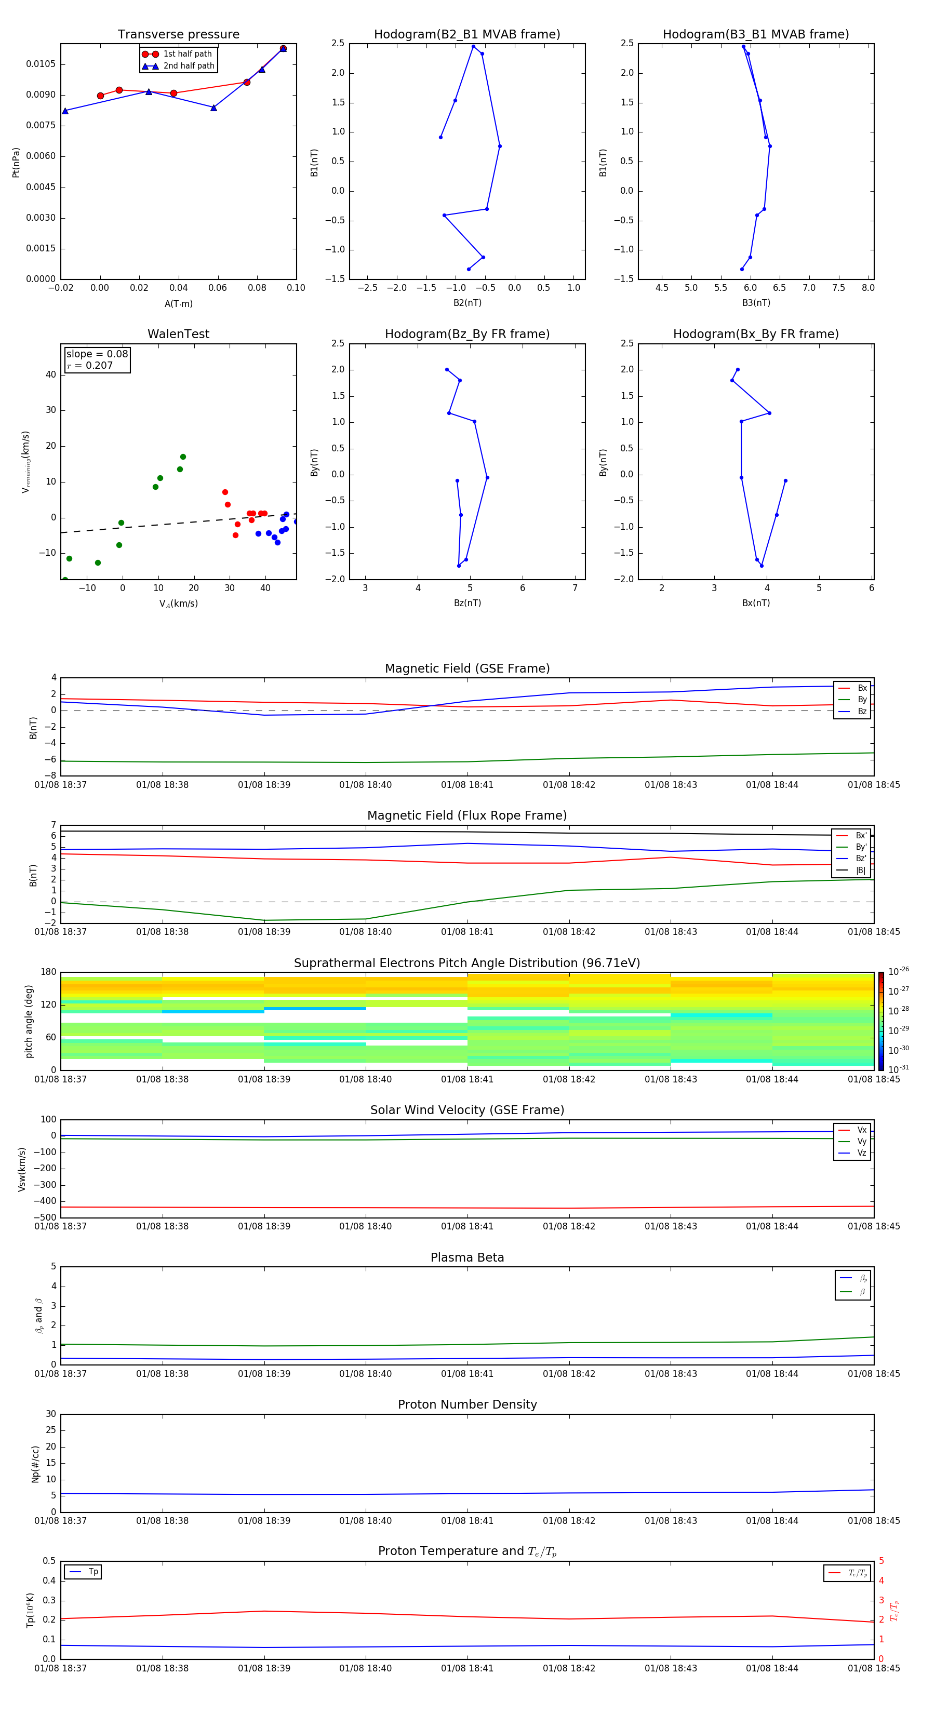Click the Hodogram(B2_B1 MVAB frame) title
The height and width of the screenshot is (1714, 935).
[x=467, y=35]
